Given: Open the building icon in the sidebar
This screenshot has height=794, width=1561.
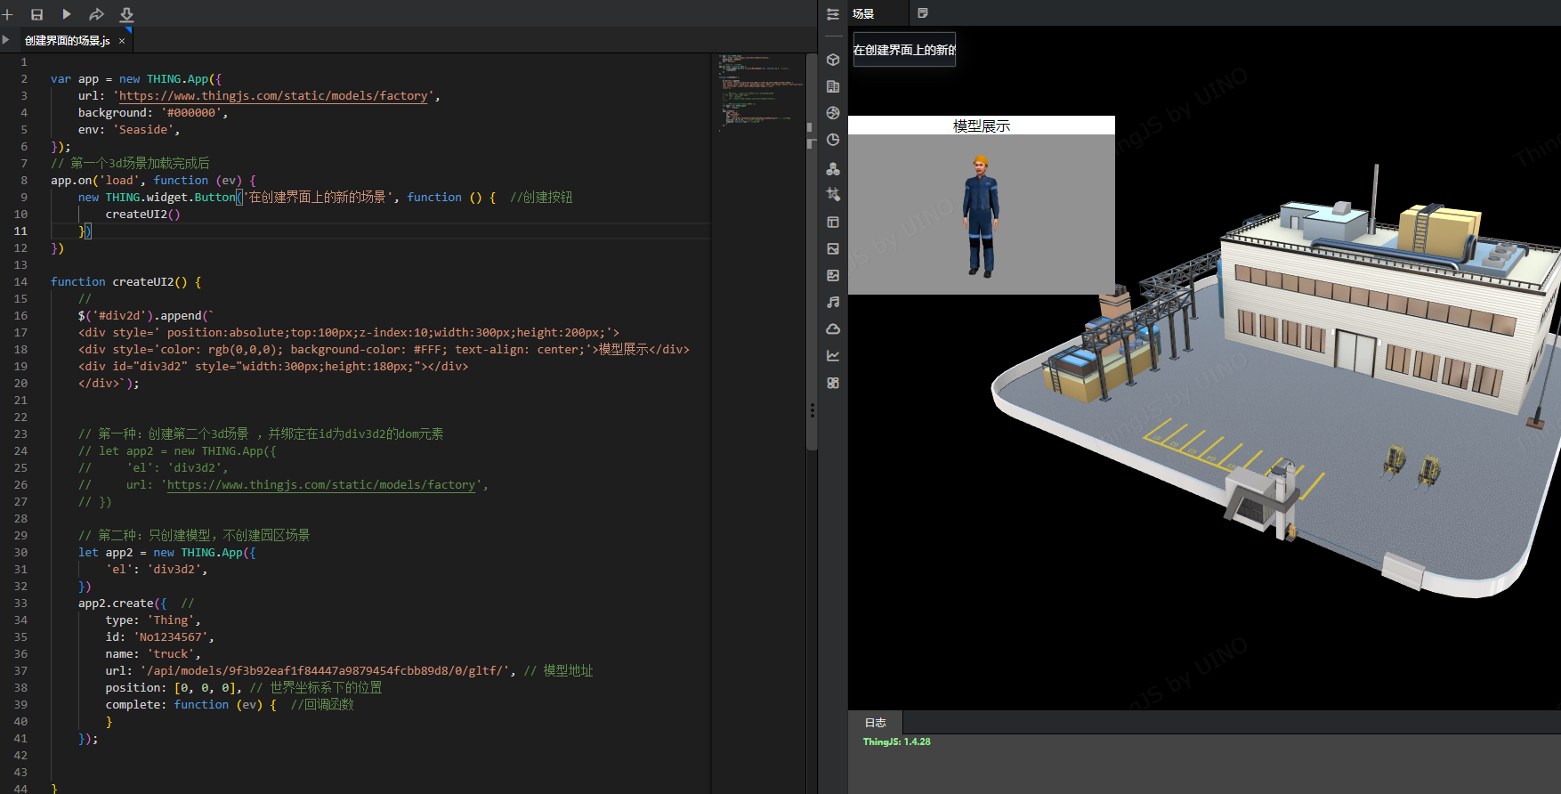Looking at the screenshot, I should (x=833, y=86).
